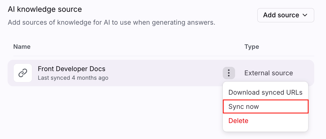Click the AI knowledge source heading
The width and height of the screenshot is (326, 139).
(45, 9)
